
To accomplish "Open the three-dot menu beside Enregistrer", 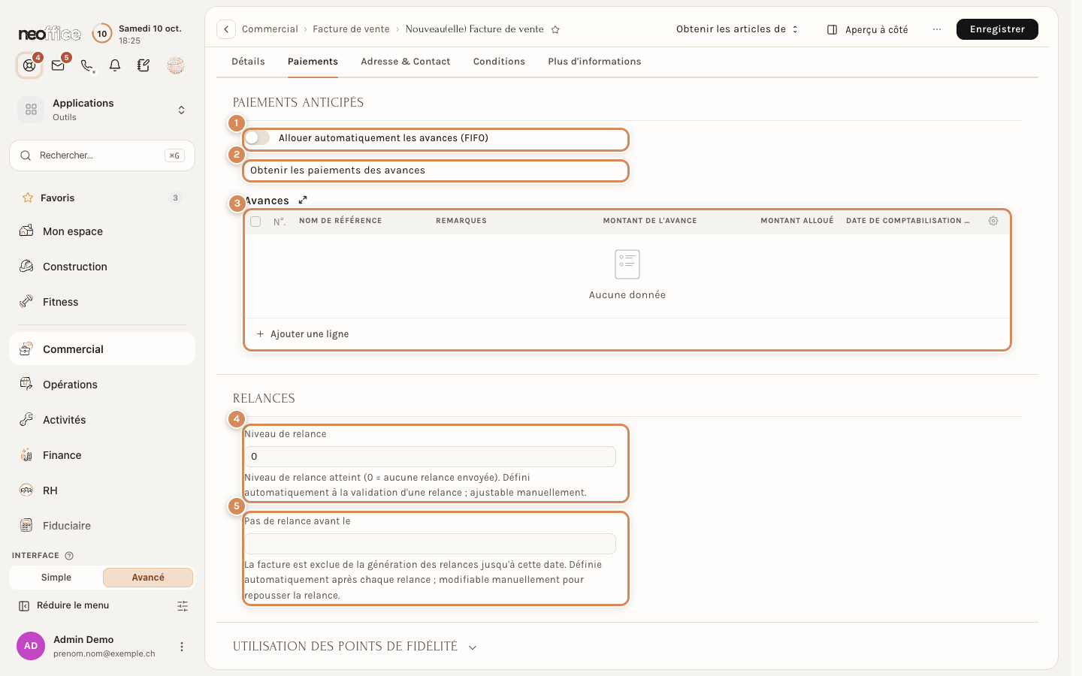I will click(x=936, y=29).
